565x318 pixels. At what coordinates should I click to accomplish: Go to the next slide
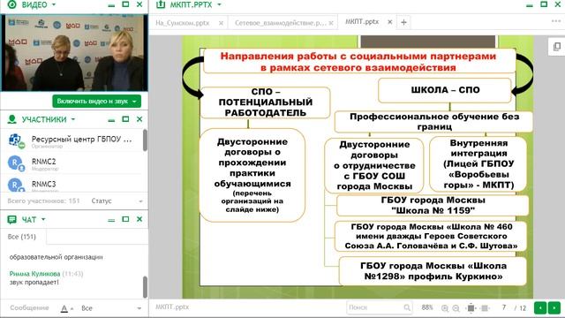[554, 307]
